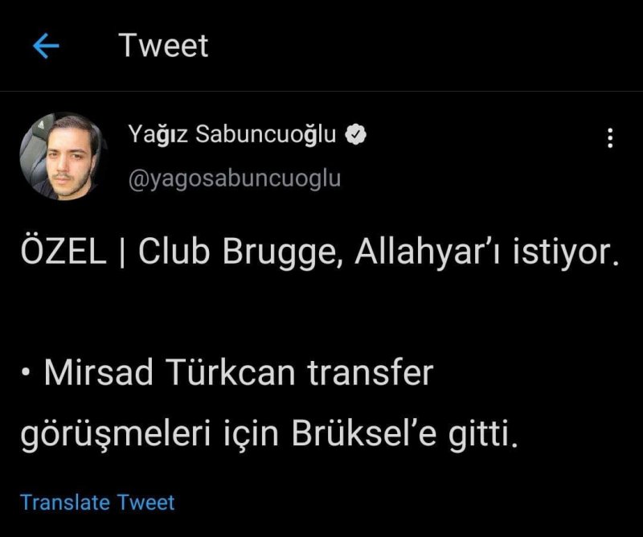Click the Tweet header title
Screen dimensions: 643x537
pos(163,45)
